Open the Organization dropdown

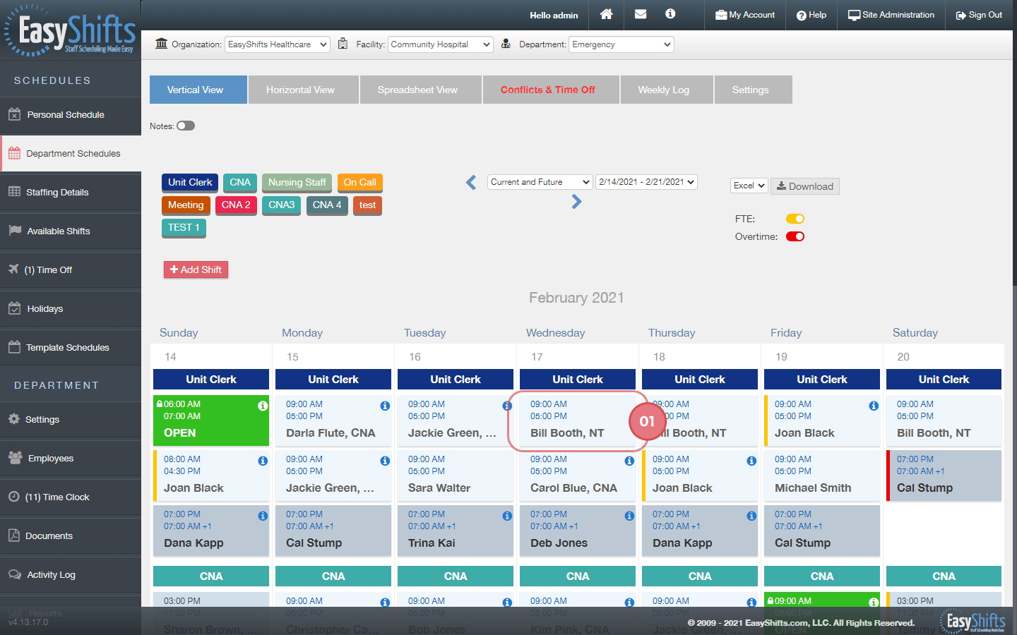click(x=277, y=44)
